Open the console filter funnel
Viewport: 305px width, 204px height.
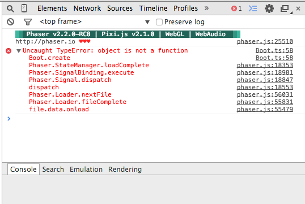pos(27,22)
